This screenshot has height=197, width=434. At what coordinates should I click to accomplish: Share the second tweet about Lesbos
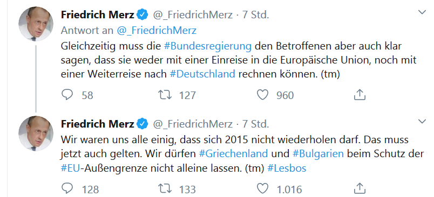[x=360, y=189]
